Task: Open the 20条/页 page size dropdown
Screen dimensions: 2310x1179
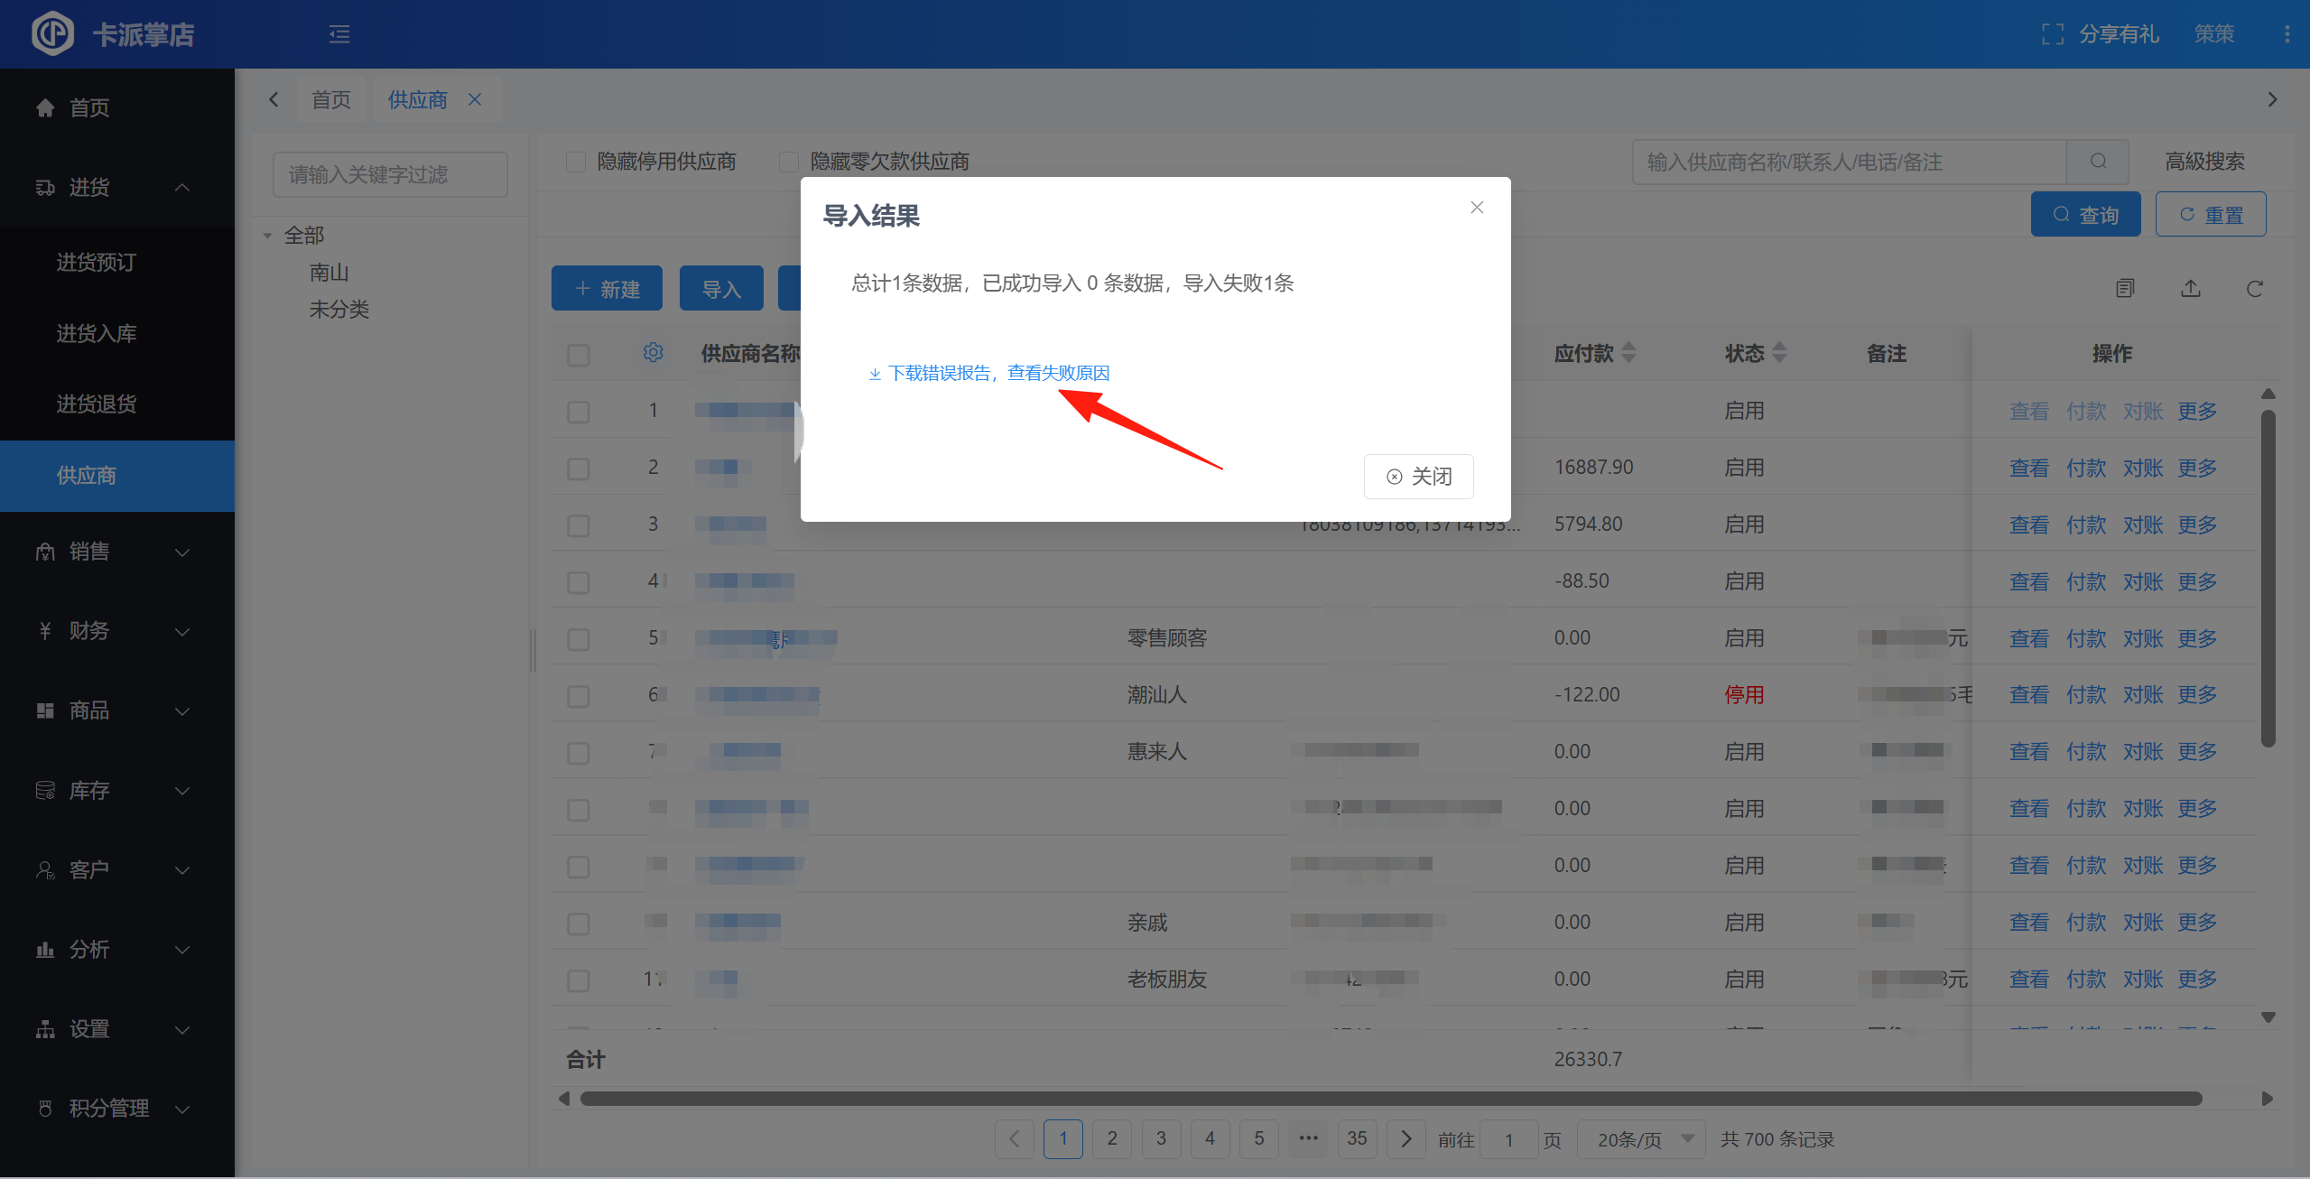Action: pyautogui.click(x=1640, y=1139)
